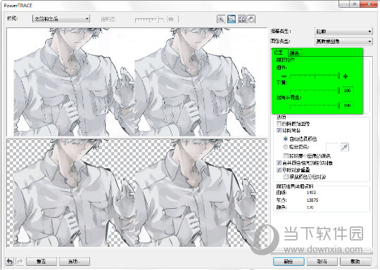Toggle 删除原始图像 checkbox
380x270 pixels.
279,124
